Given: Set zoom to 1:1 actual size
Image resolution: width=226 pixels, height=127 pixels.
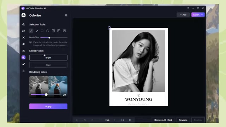Looking at the screenshot, I should (123, 120).
